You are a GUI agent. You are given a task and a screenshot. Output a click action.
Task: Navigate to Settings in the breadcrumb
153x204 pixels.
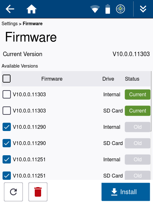10,24
